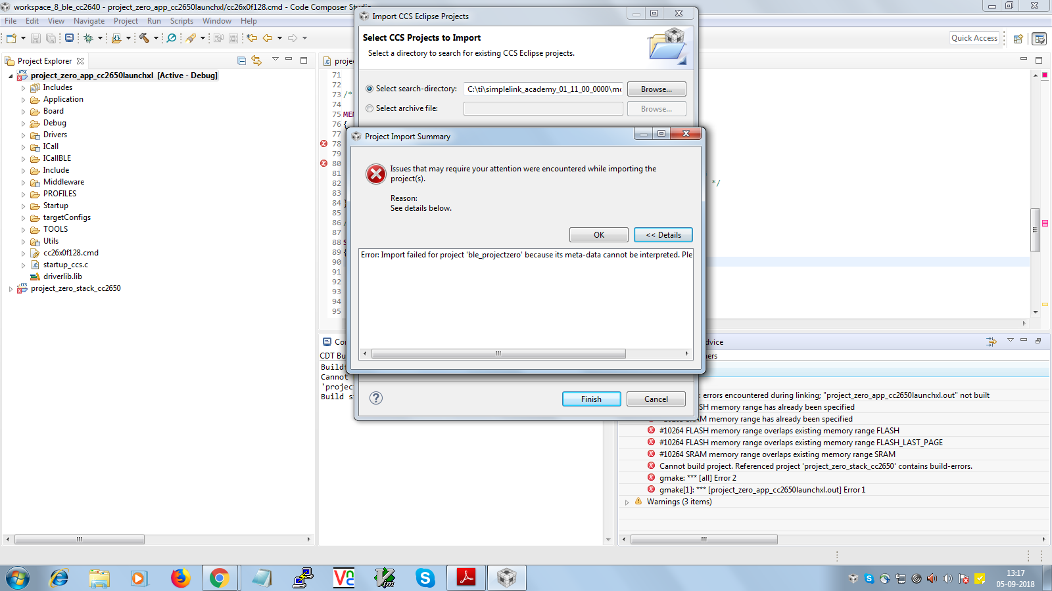Click the Problems view horizontal scrollbar
The width and height of the screenshot is (1052, 591).
704,539
